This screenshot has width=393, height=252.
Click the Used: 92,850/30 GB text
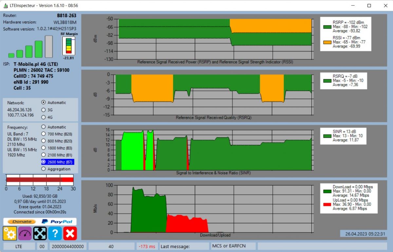point(40,196)
